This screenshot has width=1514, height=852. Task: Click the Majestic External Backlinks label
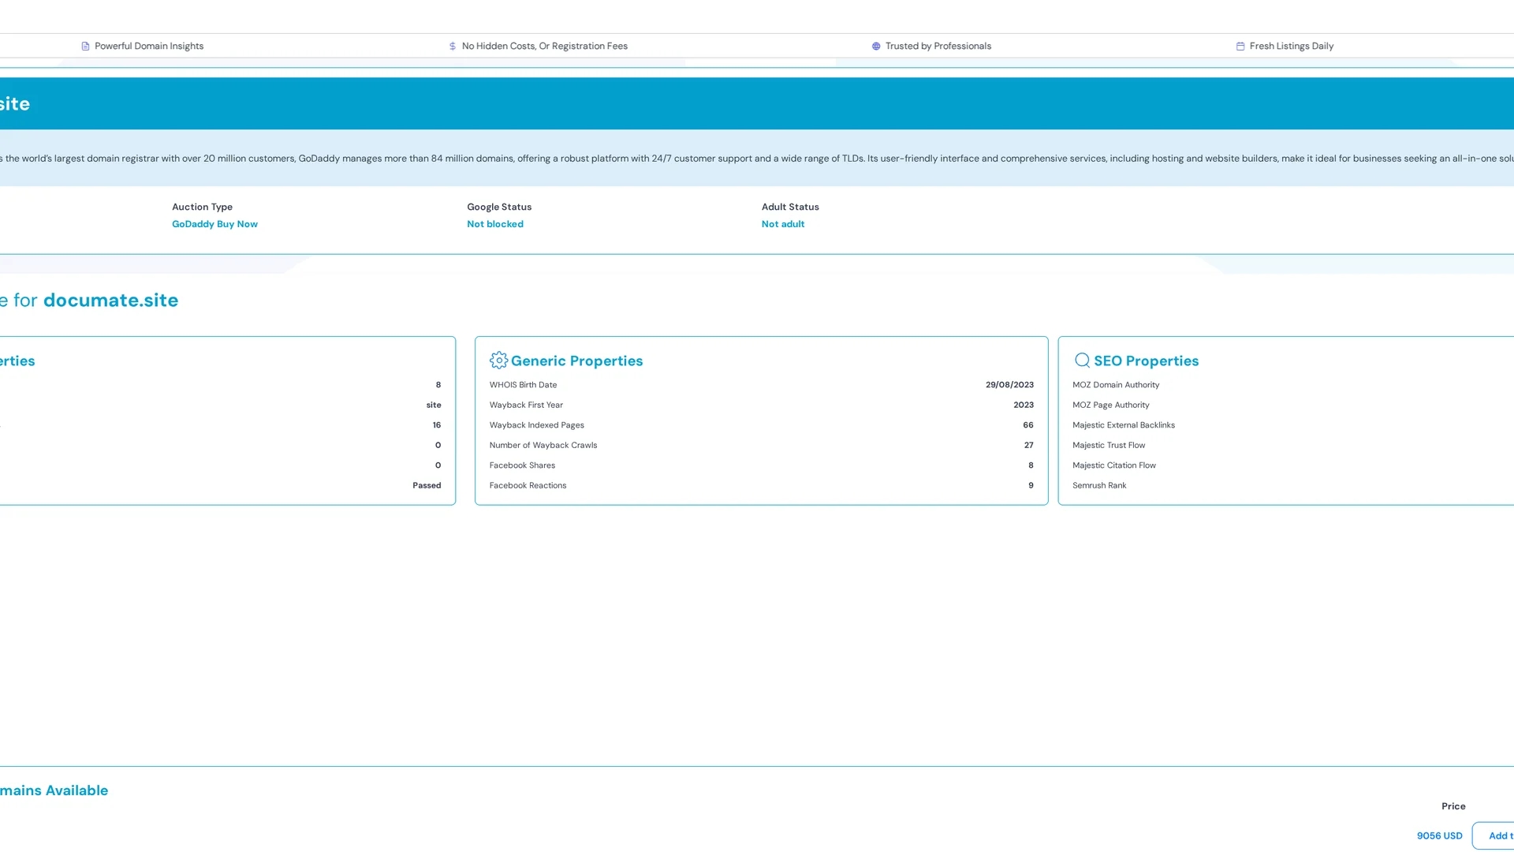[1124, 425]
